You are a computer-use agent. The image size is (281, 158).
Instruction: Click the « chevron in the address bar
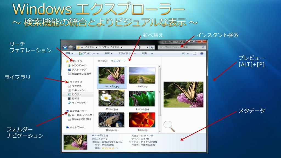click(x=82, y=47)
